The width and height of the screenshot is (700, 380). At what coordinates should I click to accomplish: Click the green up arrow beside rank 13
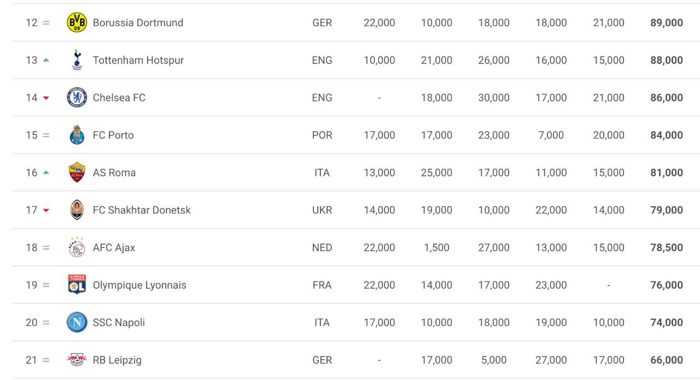46,60
